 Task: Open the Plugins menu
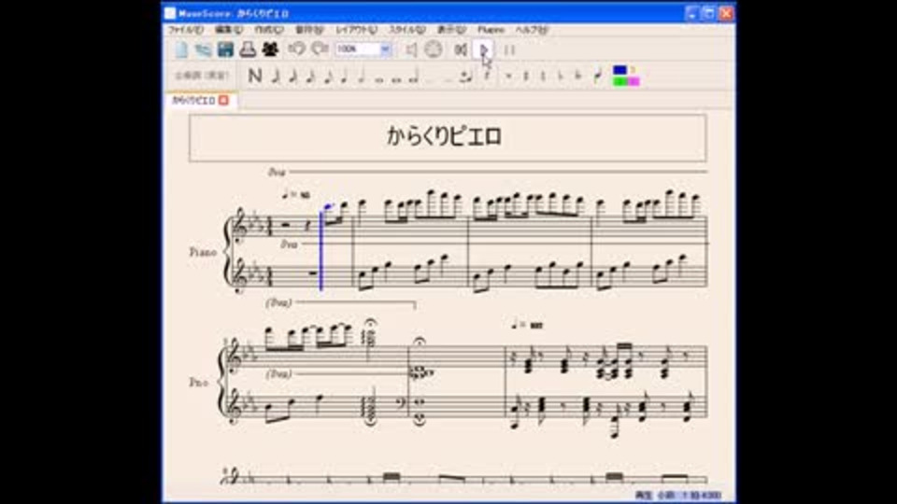[x=491, y=30]
